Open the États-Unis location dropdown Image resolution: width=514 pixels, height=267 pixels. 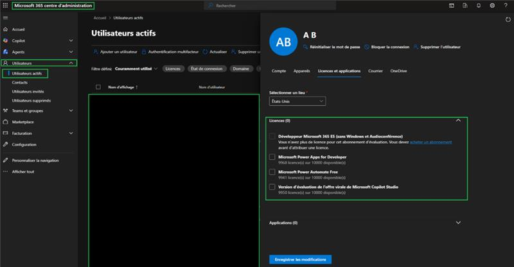click(297, 101)
